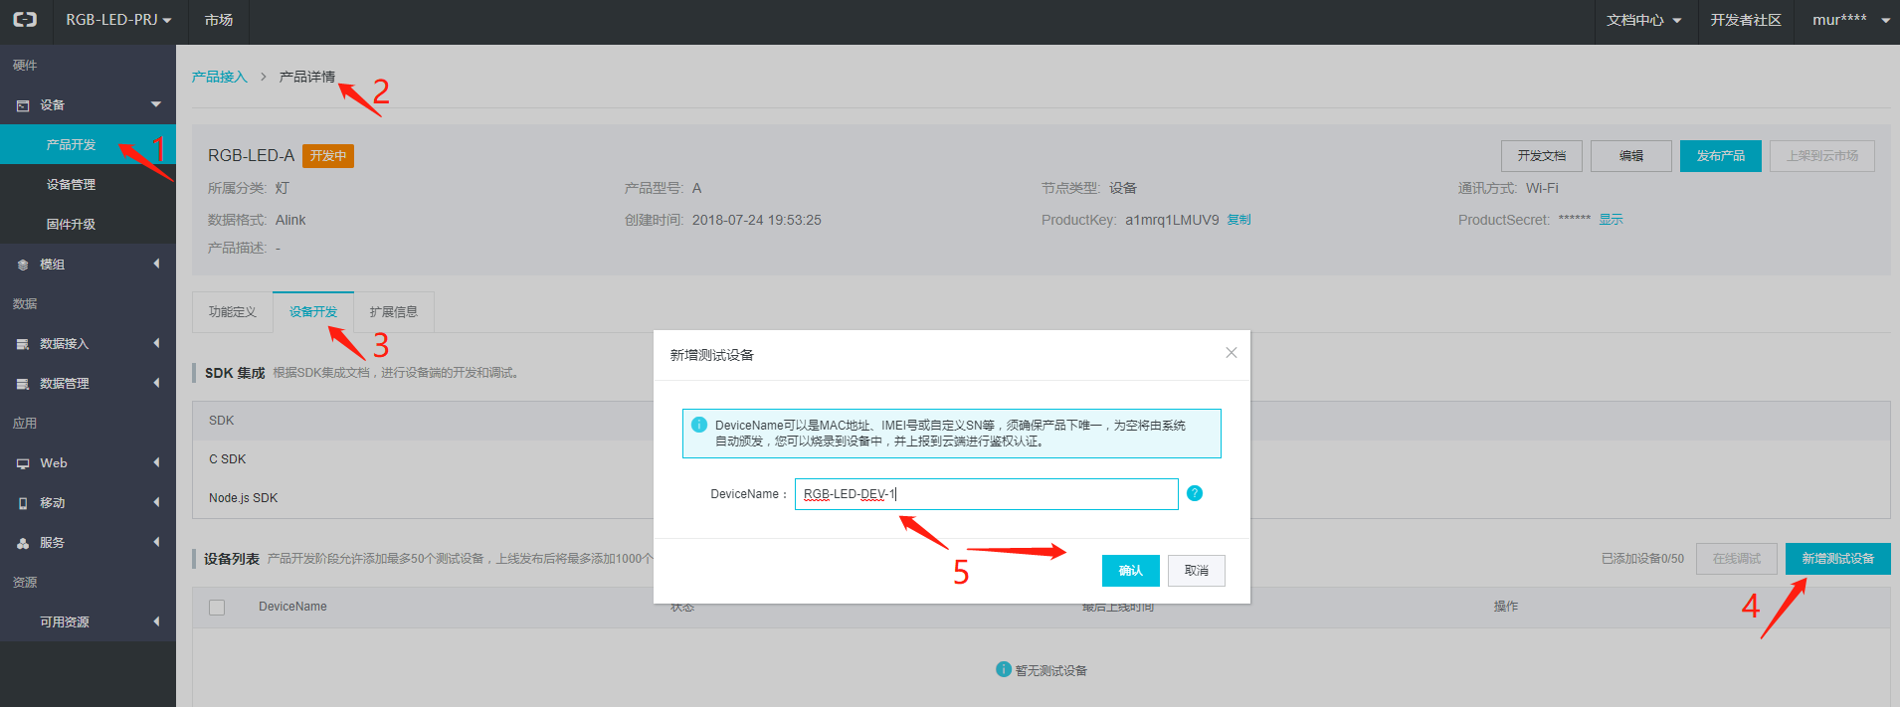Viewport: 1900px width, 707px height.
Task: Switch to the 功能定义 tab
Action: pyautogui.click(x=232, y=312)
